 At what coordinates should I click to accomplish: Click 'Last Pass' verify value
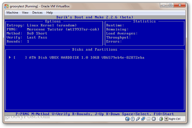click(x=37, y=37)
